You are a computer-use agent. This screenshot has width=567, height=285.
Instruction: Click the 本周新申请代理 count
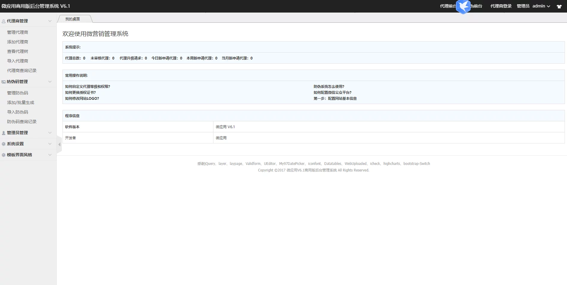(202, 58)
